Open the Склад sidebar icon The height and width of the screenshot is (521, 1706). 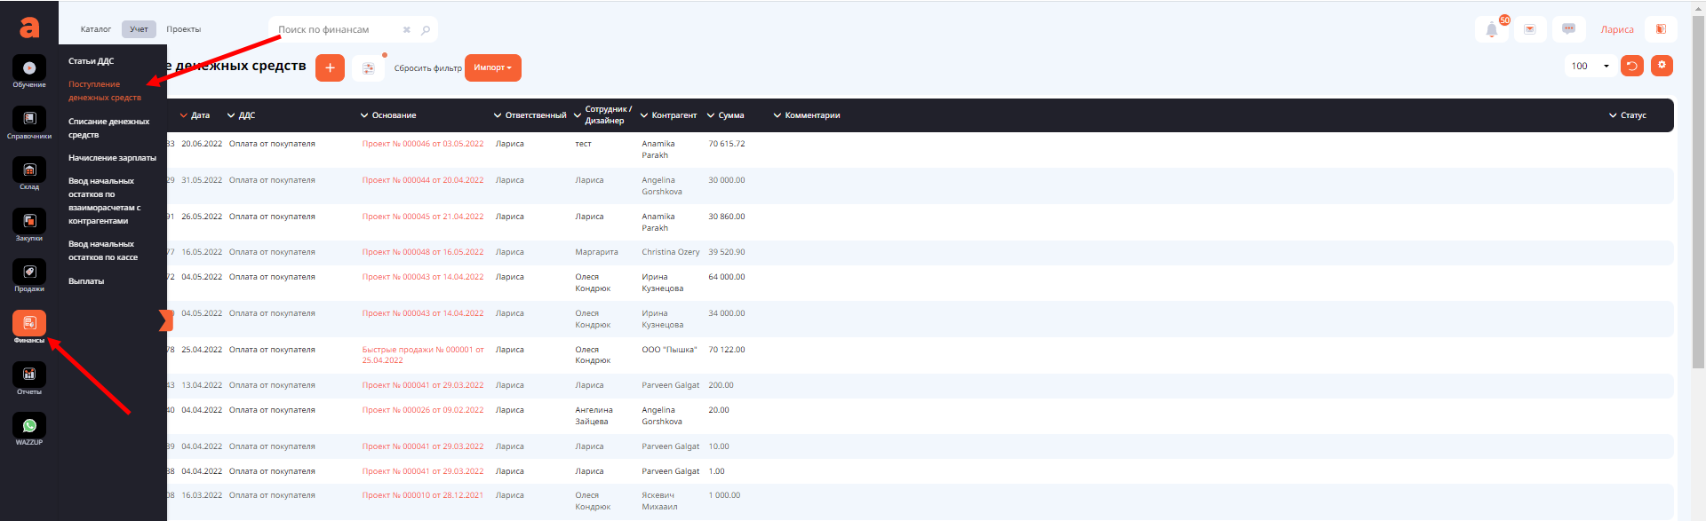pos(29,171)
